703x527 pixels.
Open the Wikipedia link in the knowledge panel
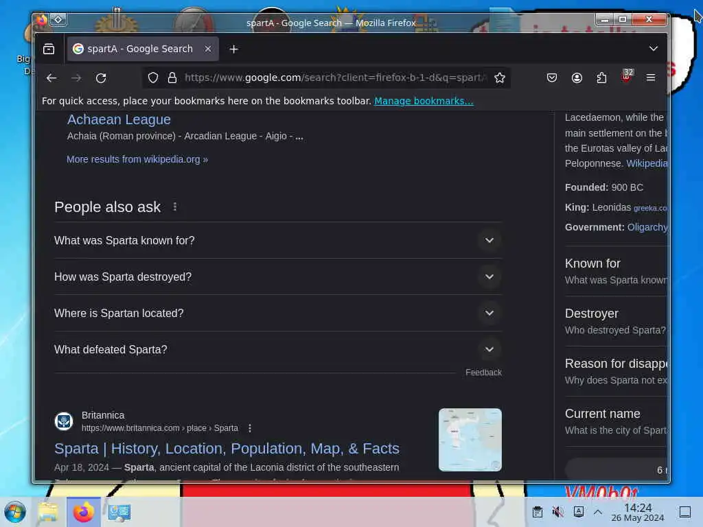coord(647,163)
